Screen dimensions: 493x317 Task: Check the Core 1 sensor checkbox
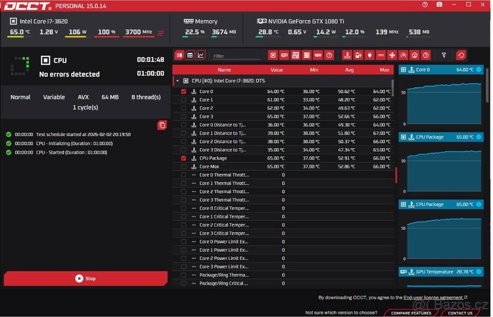pos(184,100)
